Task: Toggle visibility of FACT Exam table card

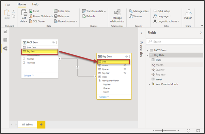Action: tap(53, 43)
